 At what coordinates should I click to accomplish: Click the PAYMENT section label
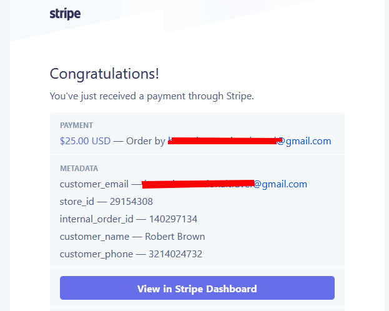[x=76, y=126]
